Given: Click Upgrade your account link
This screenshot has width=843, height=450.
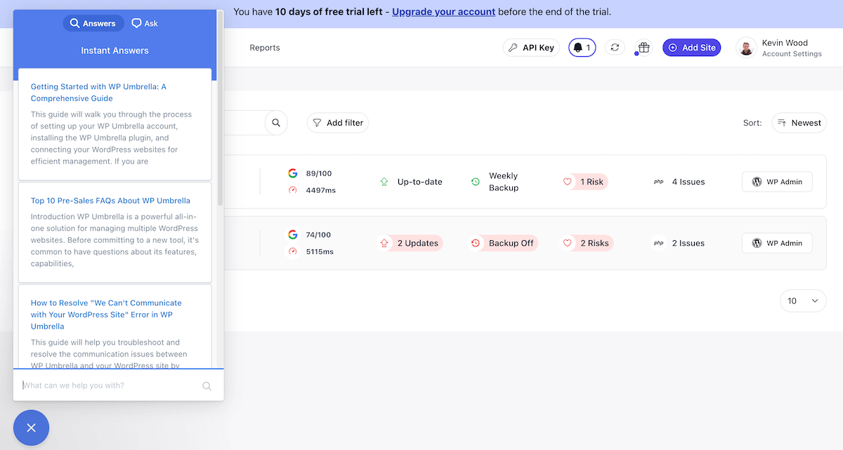Looking at the screenshot, I should click(x=443, y=12).
